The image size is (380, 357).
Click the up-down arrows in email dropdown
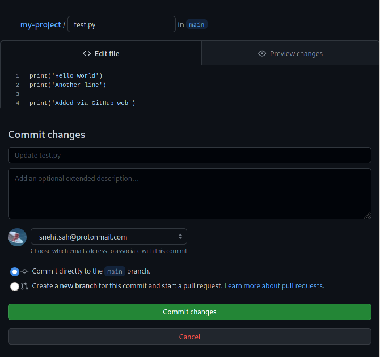click(180, 237)
